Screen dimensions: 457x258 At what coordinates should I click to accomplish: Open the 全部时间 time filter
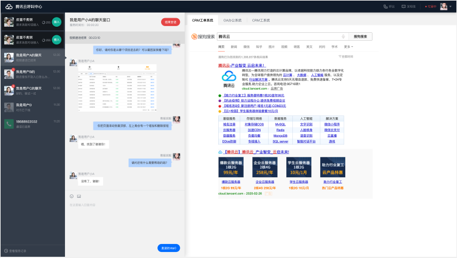click(x=346, y=56)
